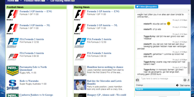
Task: Open the Hamilton leaves nothing to chance article
Action: tap(105, 67)
